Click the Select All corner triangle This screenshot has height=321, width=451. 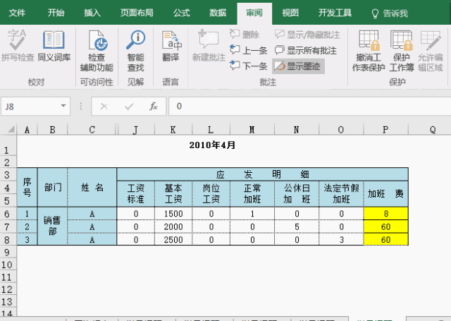point(11,129)
